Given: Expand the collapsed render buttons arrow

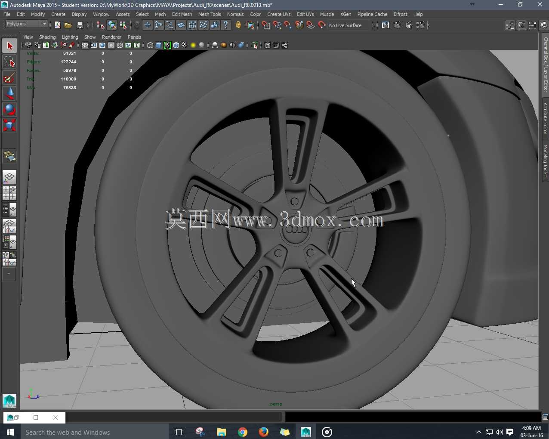Looking at the screenshot, I should [428, 25].
